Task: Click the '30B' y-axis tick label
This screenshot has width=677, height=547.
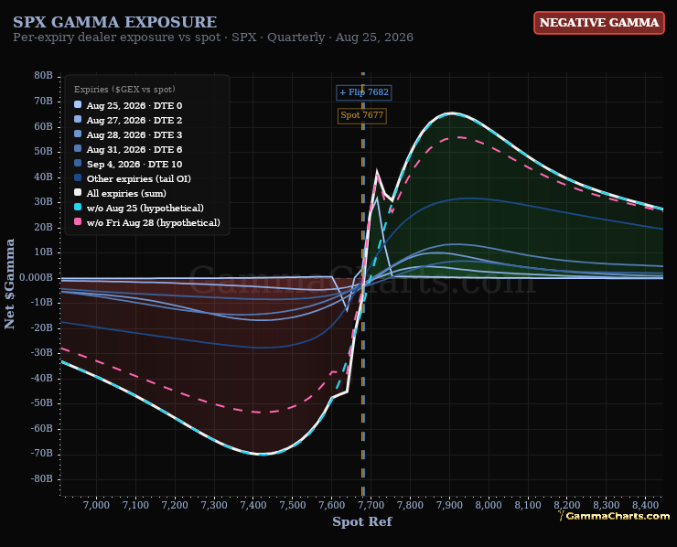Action: click(x=43, y=202)
